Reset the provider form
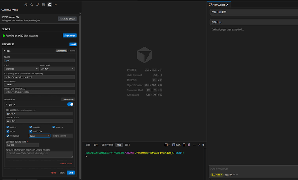 coord(62,173)
